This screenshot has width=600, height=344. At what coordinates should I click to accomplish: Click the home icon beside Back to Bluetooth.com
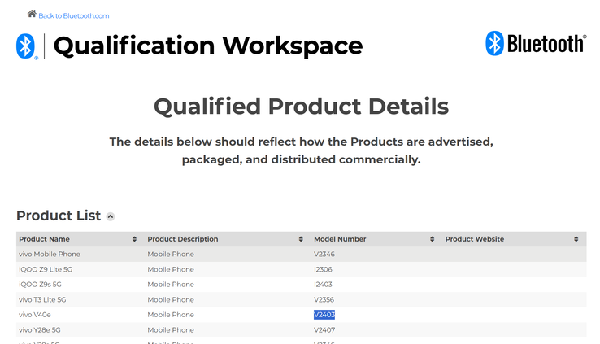(x=32, y=14)
